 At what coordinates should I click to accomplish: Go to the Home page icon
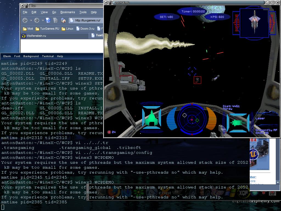tap(63, 20)
